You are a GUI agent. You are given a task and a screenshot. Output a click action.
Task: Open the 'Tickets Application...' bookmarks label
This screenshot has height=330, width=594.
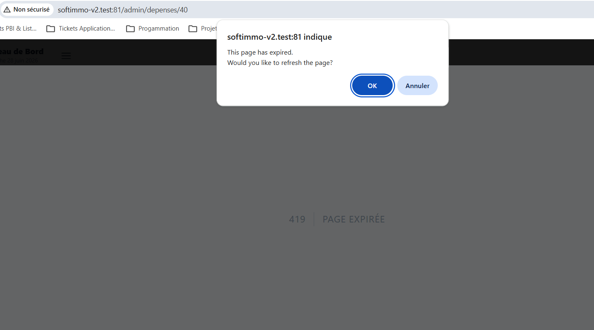(87, 29)
